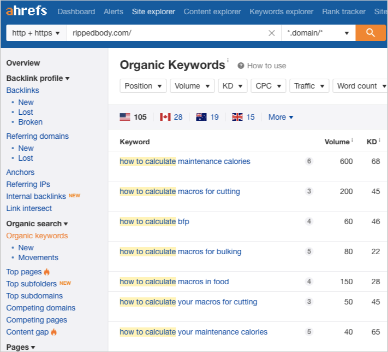Viewport: 388px width, 352px height.
Task: Open the Word count filter dropdown
Action: tap(360, 86)
